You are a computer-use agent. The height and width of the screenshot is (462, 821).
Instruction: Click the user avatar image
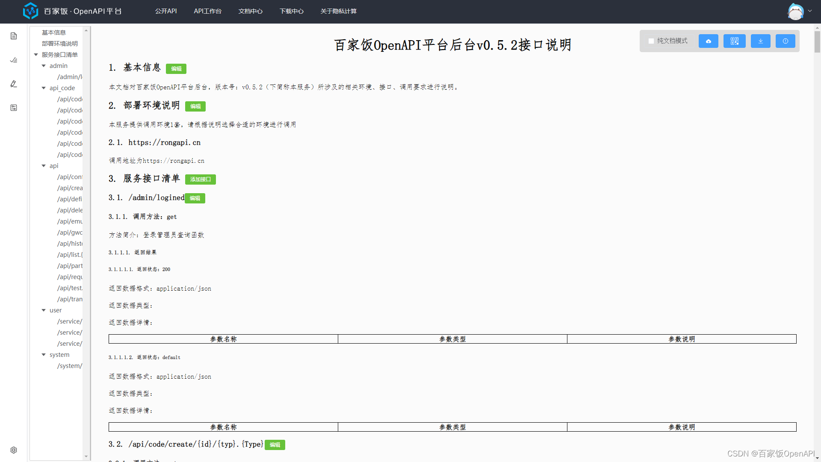pyautogui.click(x=795, y=12)
